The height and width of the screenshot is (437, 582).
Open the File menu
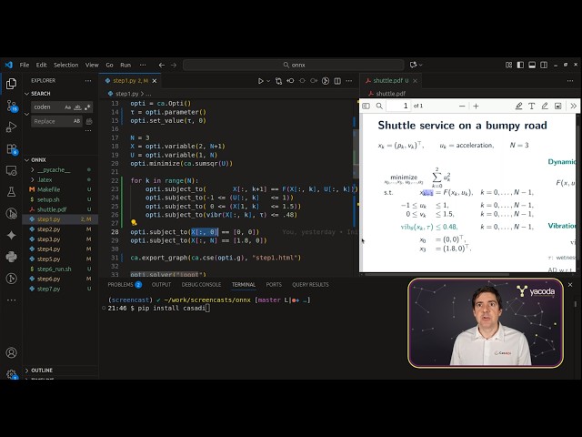[25, 65]
